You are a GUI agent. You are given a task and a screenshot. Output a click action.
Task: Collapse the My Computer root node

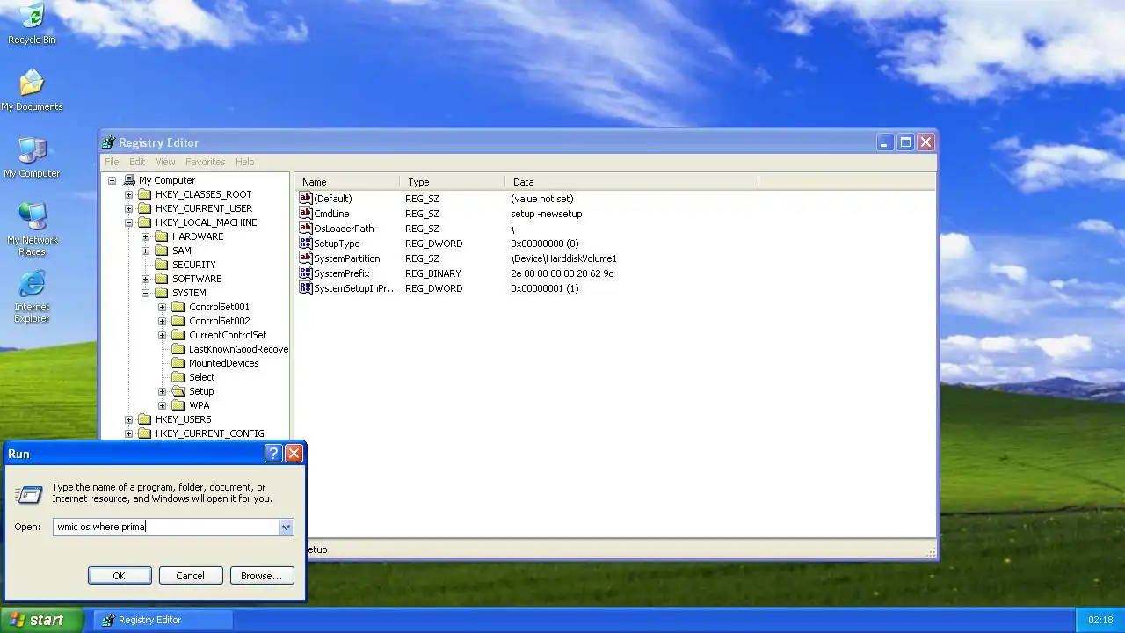[112, 180]
